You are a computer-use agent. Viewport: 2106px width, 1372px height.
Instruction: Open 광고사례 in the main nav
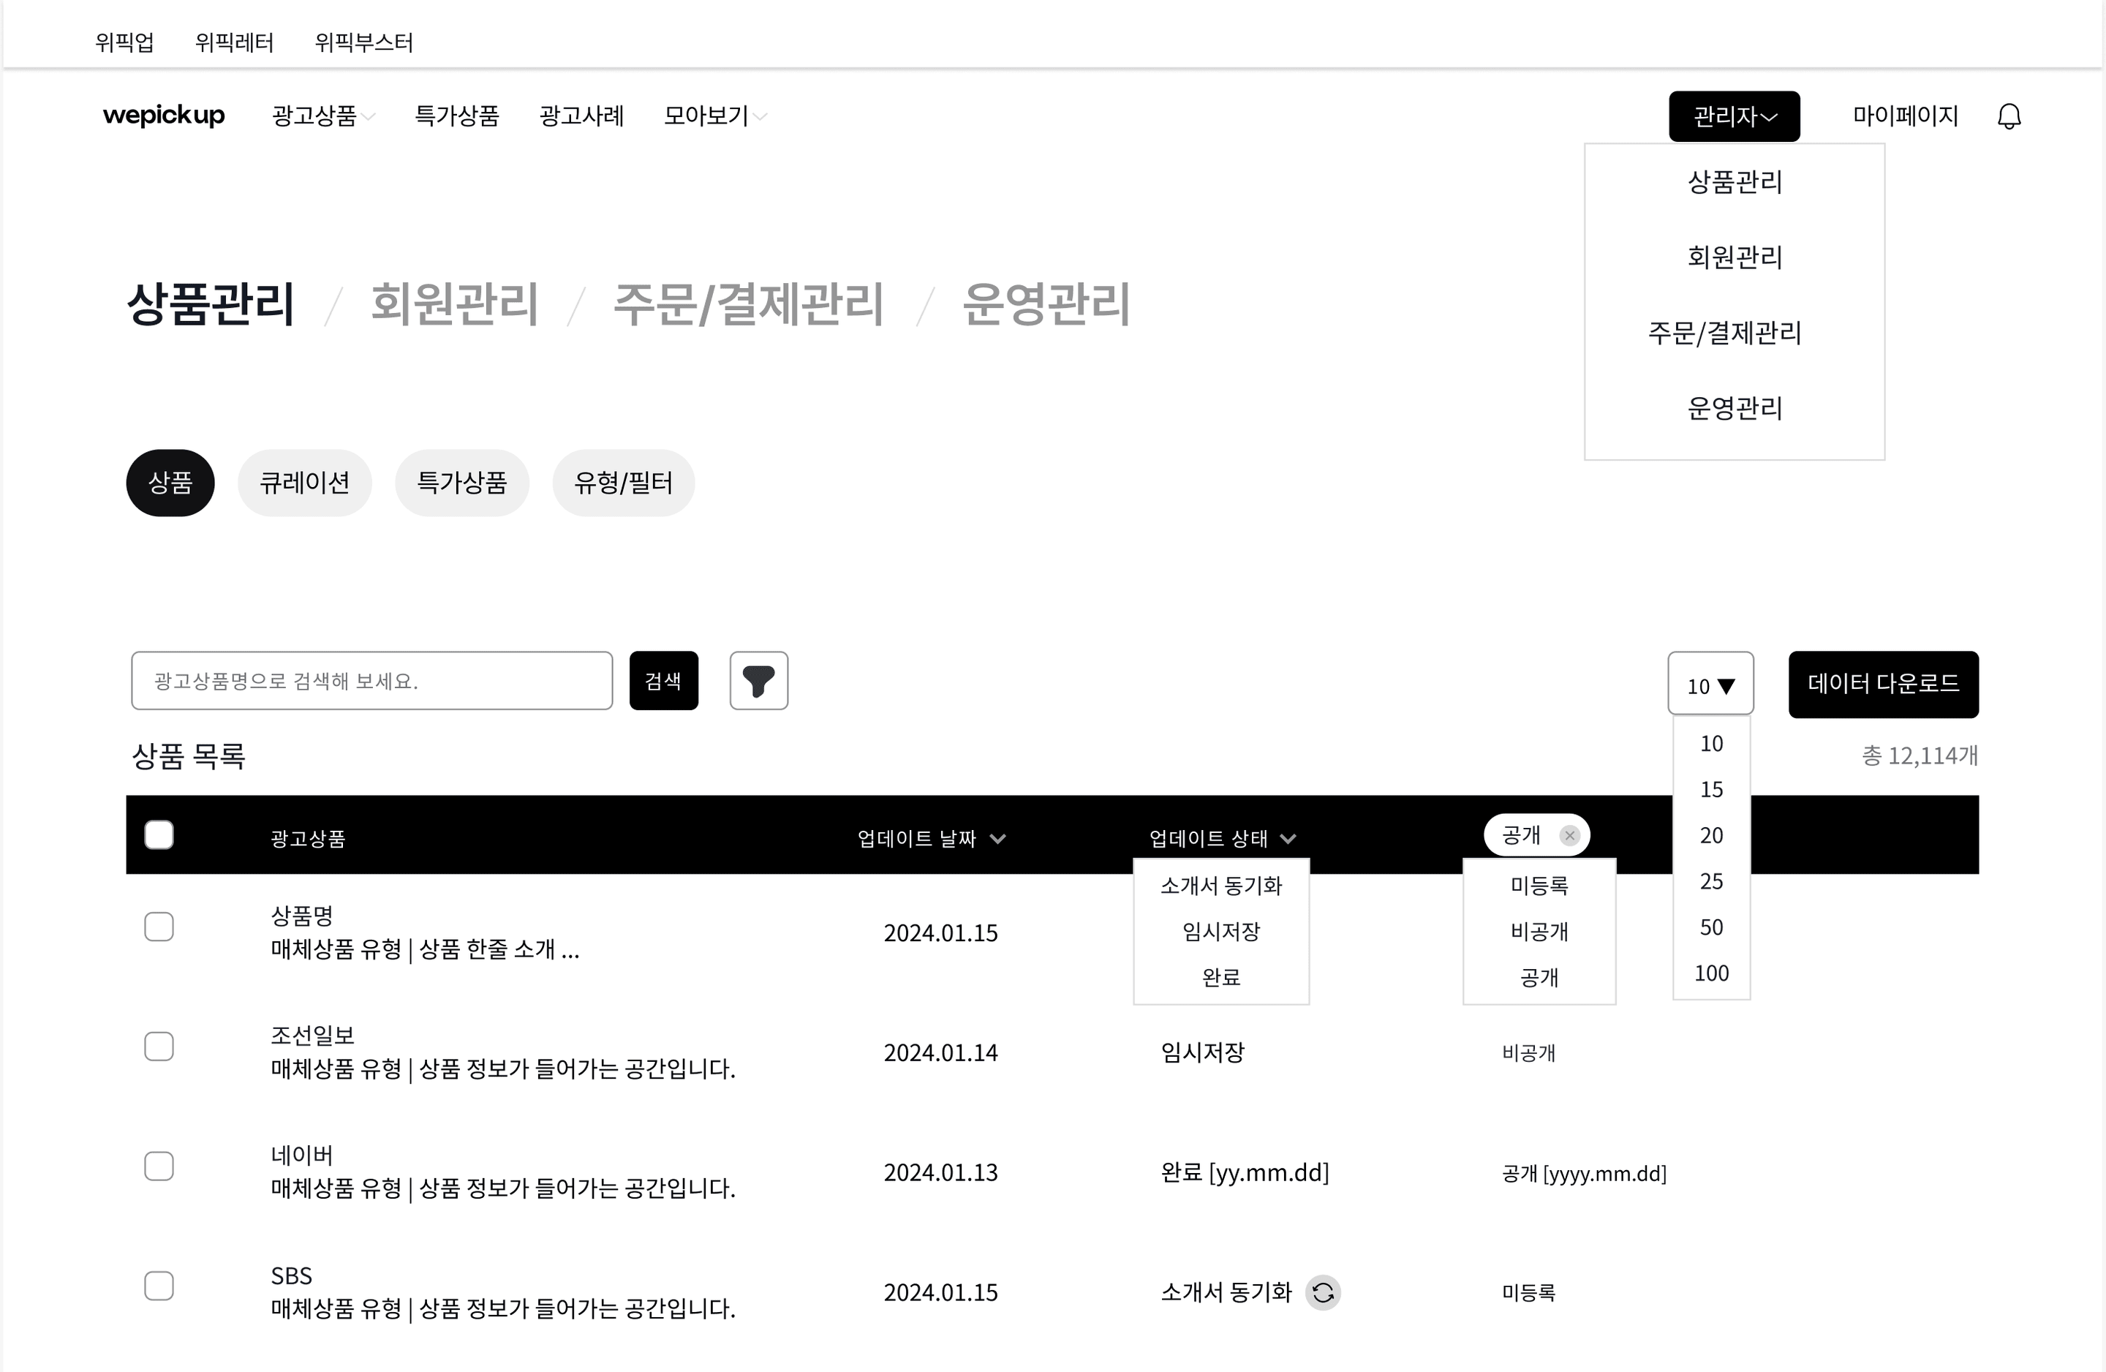coord(581,116)
